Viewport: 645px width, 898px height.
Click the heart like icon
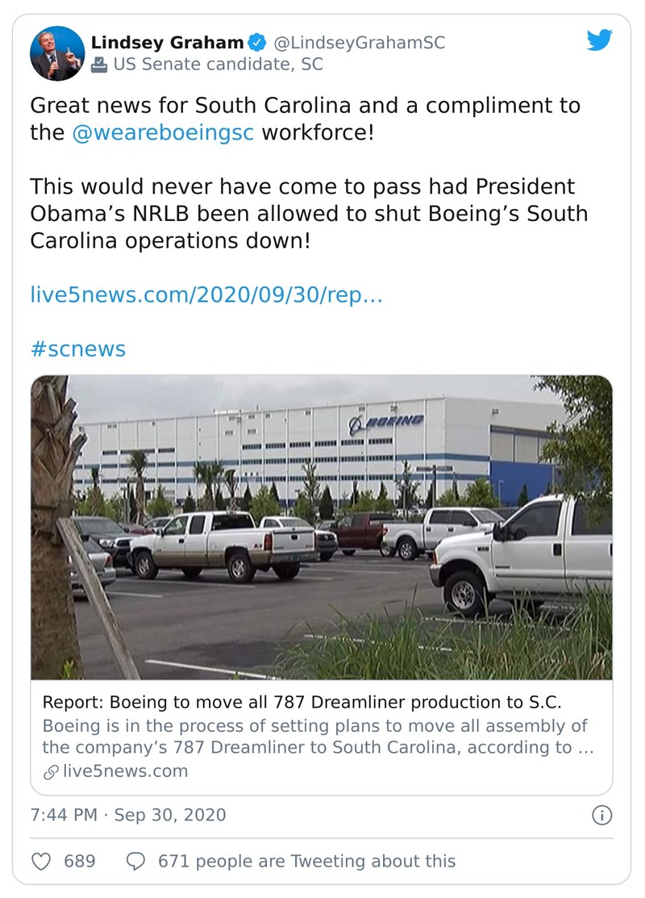point(42,861)
